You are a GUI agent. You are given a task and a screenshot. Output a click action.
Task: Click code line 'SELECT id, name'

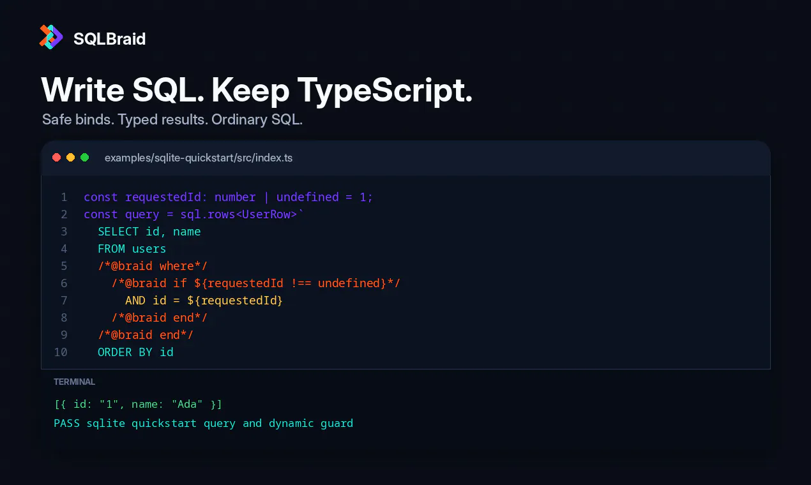point(149,232)
